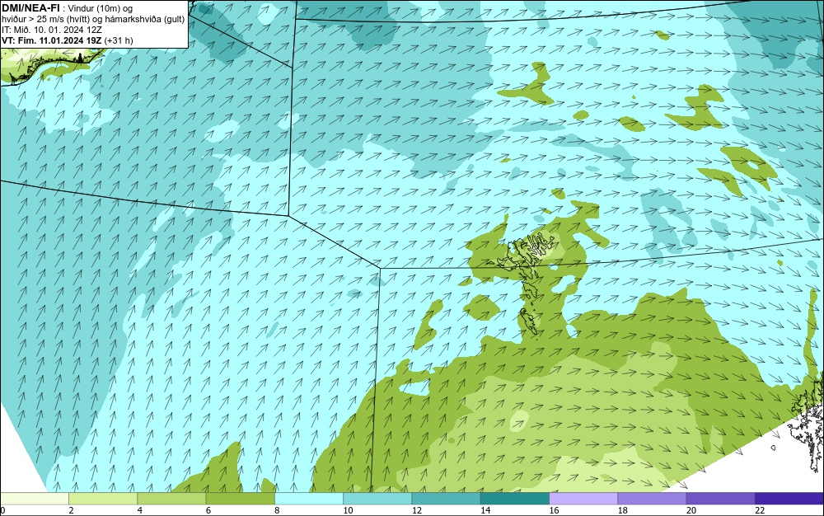Click the 14–16 m/s dark teal legend swatch
The image size is (824, 516).
tap(515, 498)
